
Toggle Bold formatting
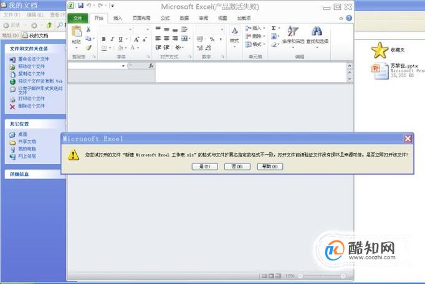103,39
